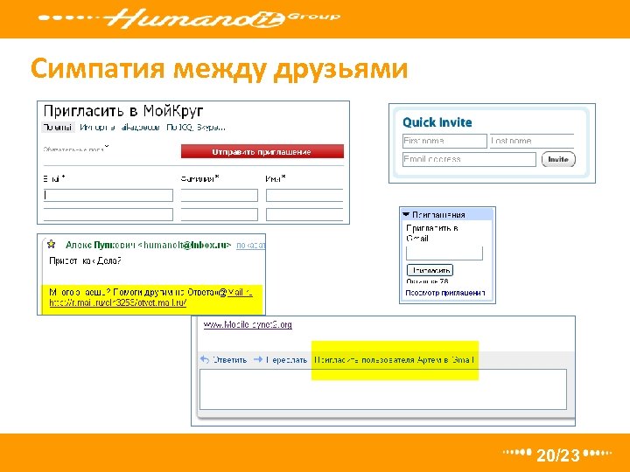The image size is (630, 472).
Task: Click the forward arrow icon next to Переслать
Action: [x=258, y=359]
